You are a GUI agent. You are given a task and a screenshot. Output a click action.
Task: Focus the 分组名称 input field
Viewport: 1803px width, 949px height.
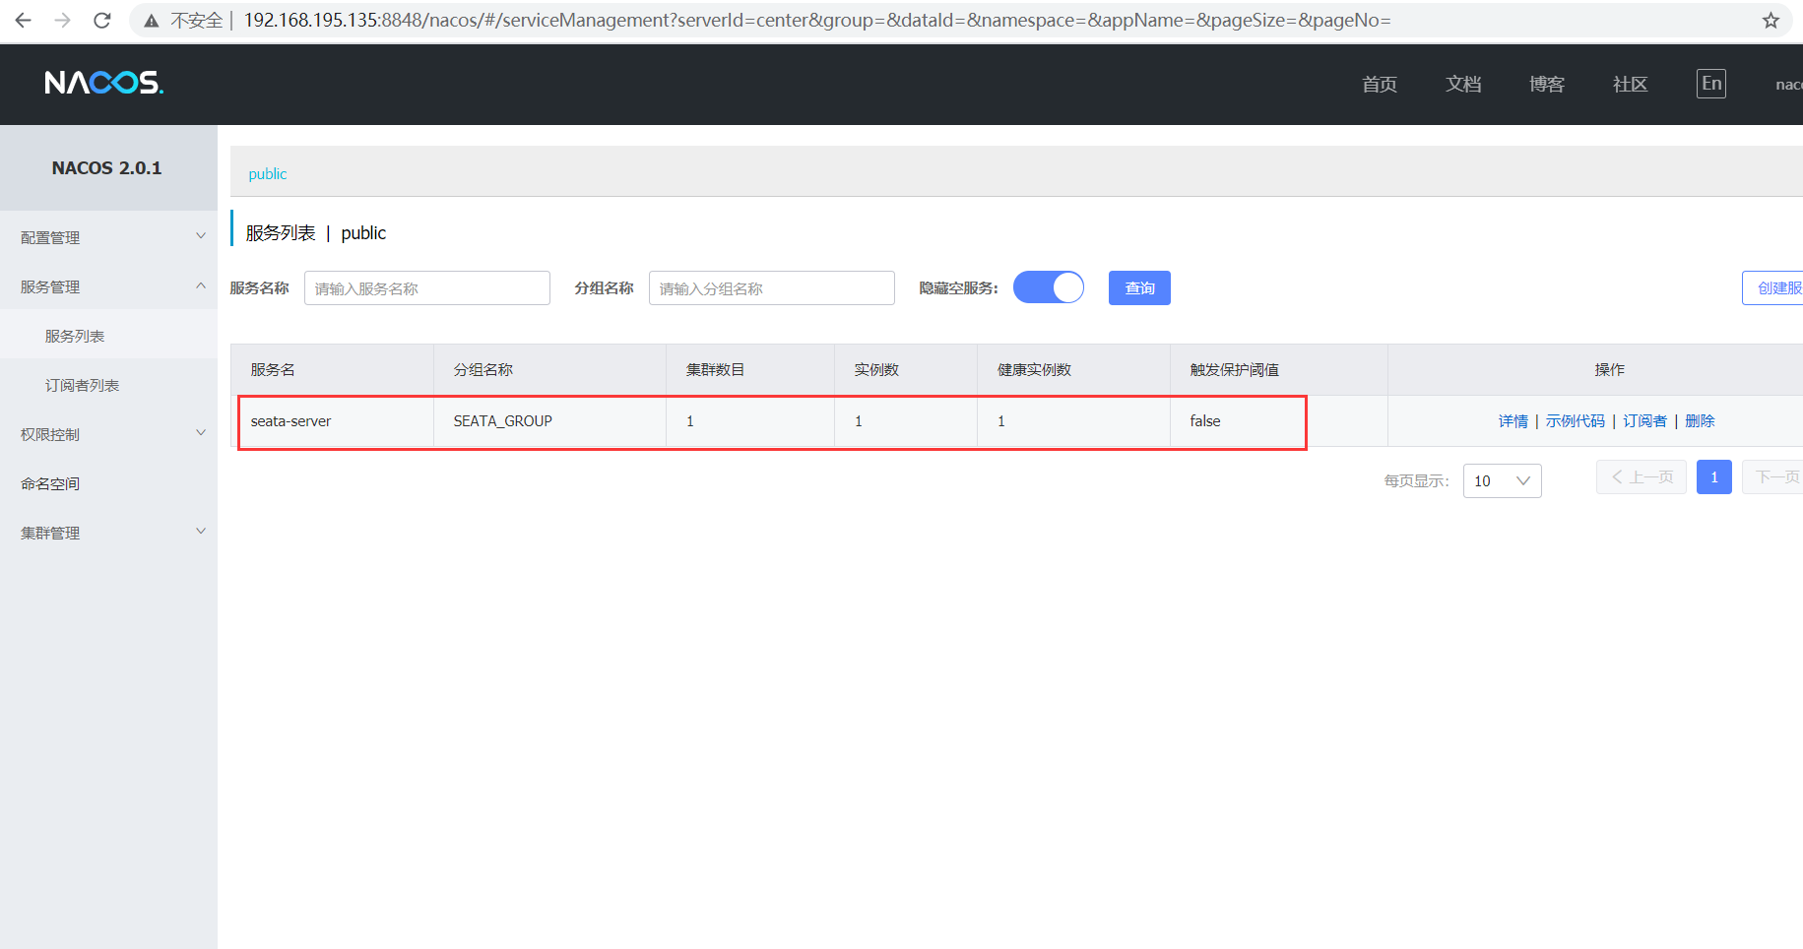[x=772, y=287]
